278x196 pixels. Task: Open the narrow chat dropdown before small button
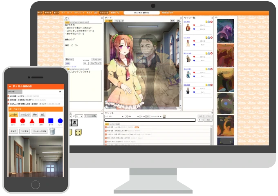[143, 116]
